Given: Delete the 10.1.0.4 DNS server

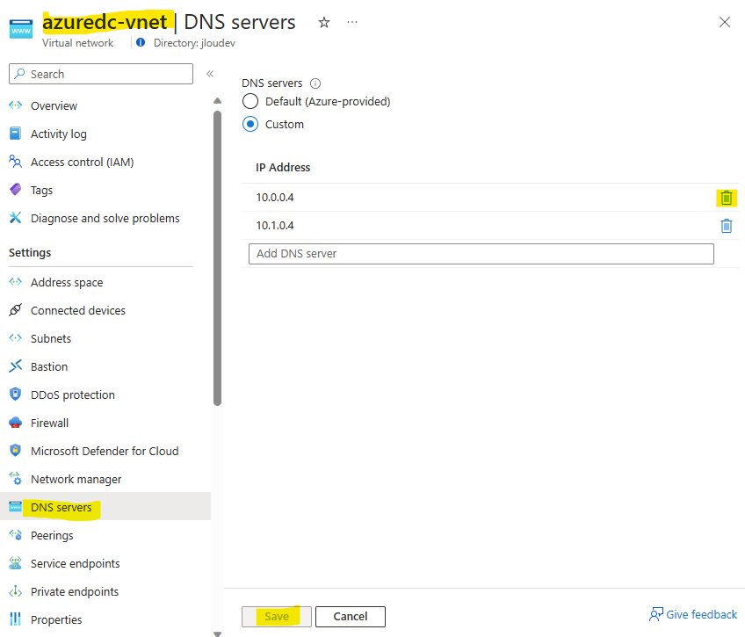Looking at the screenshot, I should click(727, 226).
